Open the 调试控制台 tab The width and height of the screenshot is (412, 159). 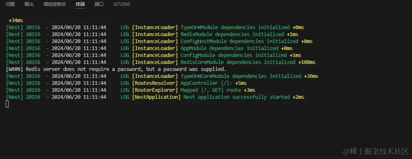[54, 4]
